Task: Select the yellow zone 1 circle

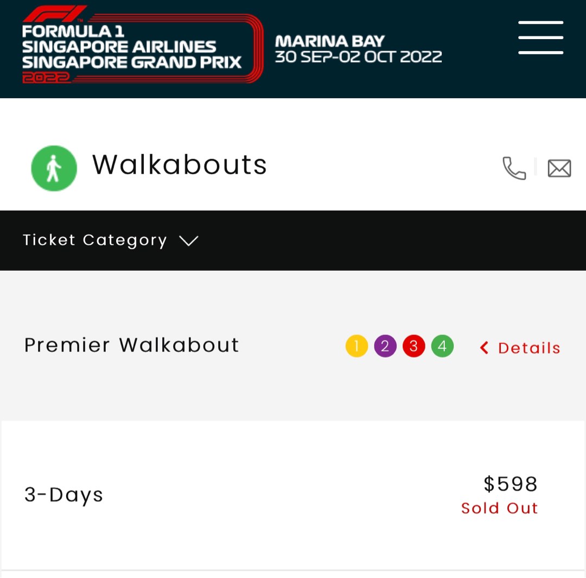Action: (356, 346)
